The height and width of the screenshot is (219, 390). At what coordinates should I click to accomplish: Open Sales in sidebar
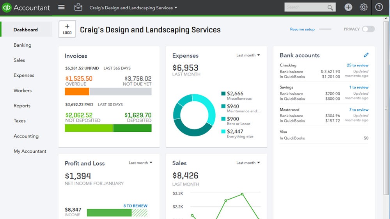click(x=19, y=60)
